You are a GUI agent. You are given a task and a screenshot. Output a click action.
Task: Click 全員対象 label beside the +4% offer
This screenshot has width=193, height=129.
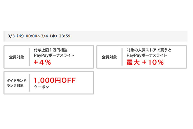tap(16, 57)
